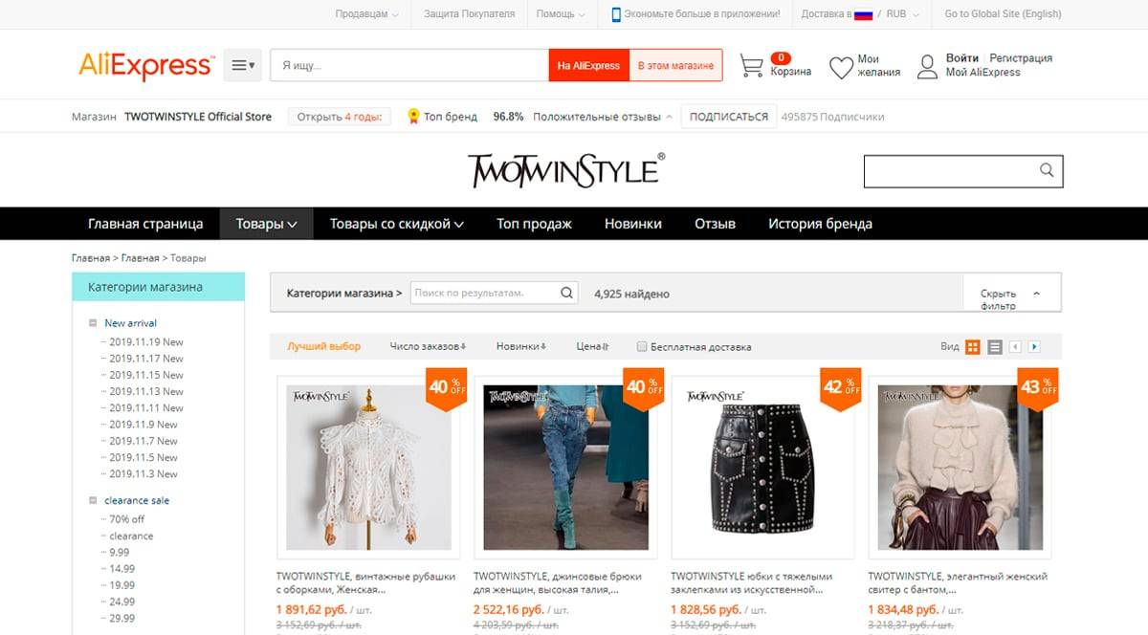
Task: Collapse the New arrival category tree
Action: [x=93, y=323]
